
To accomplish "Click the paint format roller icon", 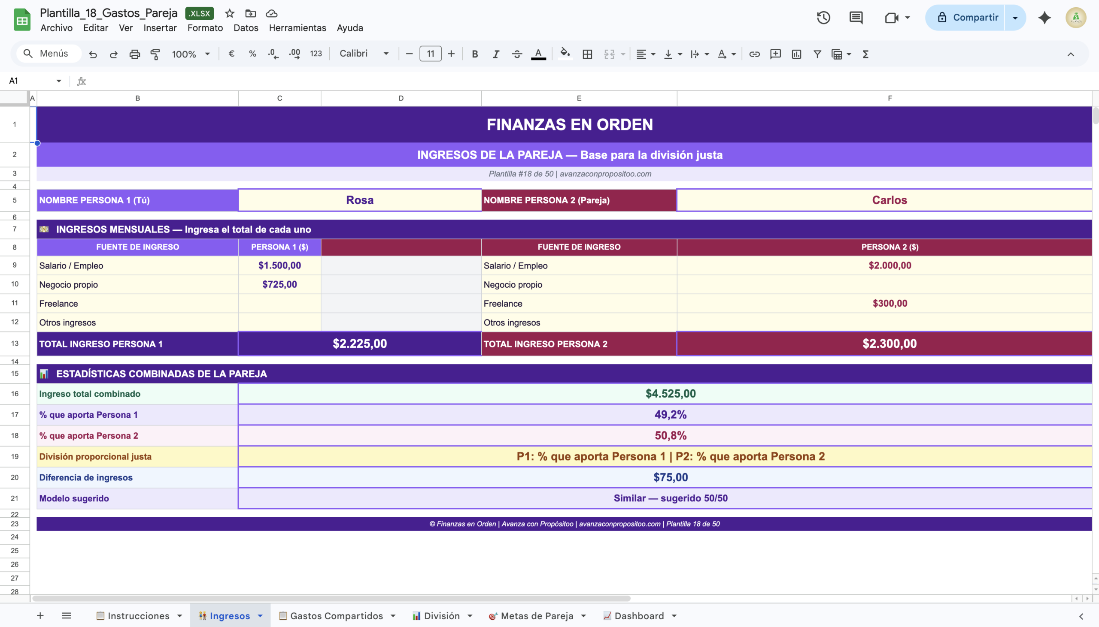I will pos(155,54).
